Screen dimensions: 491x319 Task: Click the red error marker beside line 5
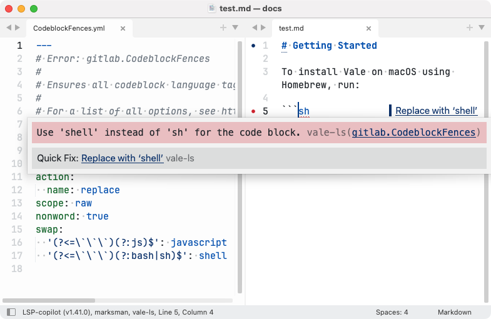(x=253, y=111)
